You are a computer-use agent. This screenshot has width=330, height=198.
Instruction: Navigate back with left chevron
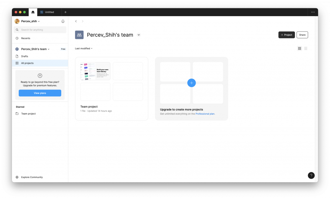(x=76, y=21)
